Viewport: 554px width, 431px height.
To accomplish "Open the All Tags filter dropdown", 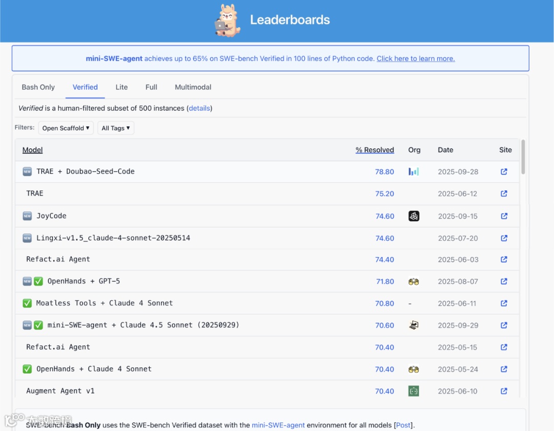I will (x=115, y=128).
